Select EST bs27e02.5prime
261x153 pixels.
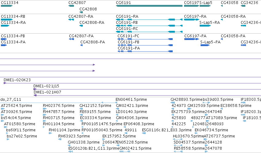click(22, 136)
